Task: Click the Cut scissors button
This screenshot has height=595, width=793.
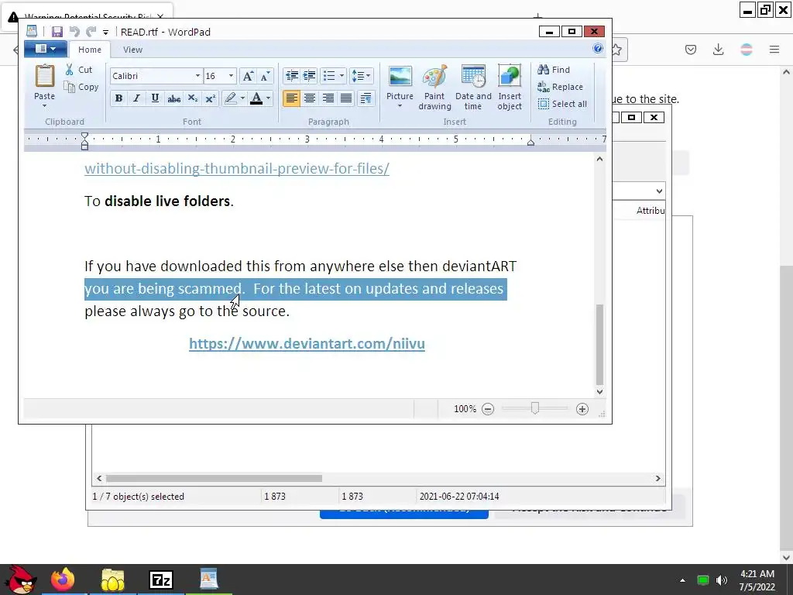Action: [79, 70]
